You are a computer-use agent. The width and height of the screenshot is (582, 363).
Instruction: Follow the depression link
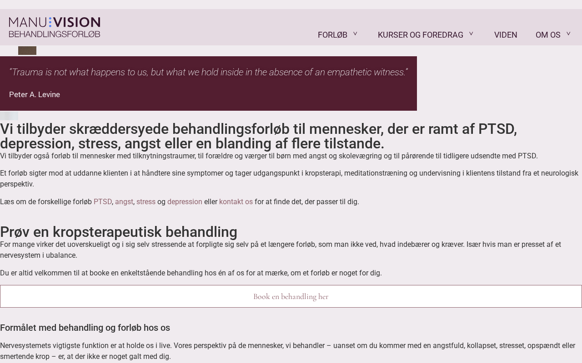click(185, 202)
